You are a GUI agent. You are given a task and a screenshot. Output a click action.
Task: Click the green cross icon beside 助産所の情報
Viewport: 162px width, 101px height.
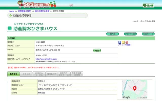pyautogui.click(x=11, y=15)
